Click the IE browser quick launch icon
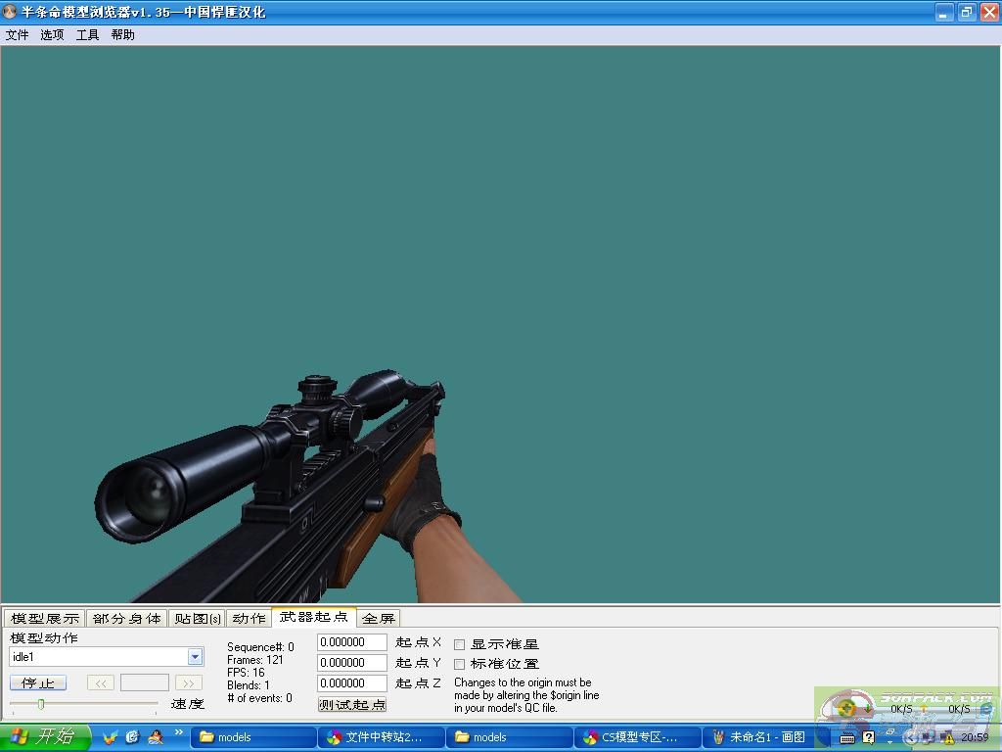The width and height of the screenshot is (1002, 752). pyautogui.click(x=132, y=736)
